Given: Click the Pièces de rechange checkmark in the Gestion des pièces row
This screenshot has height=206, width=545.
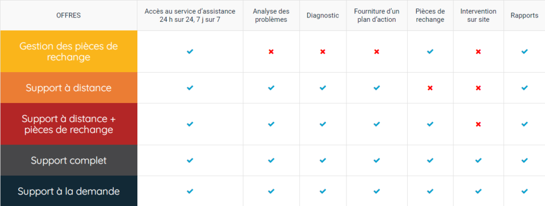Looking at the screenshot, I should tap(430, 51).
